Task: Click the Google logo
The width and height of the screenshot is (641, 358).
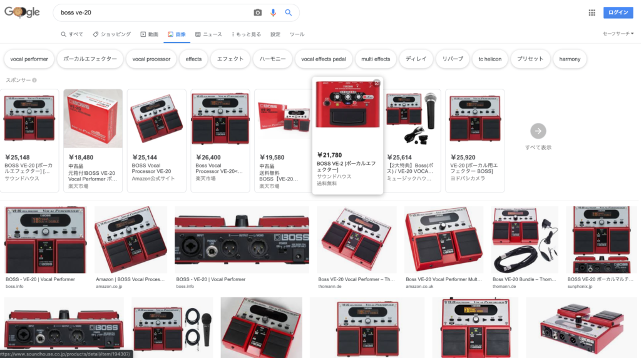Action: [x=22, y=12]
